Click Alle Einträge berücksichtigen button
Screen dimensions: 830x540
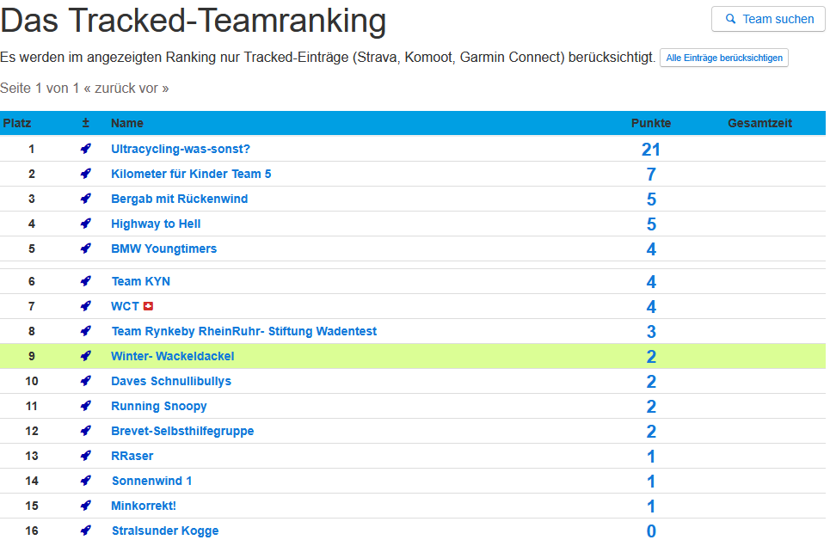click(x=723, y=58)
